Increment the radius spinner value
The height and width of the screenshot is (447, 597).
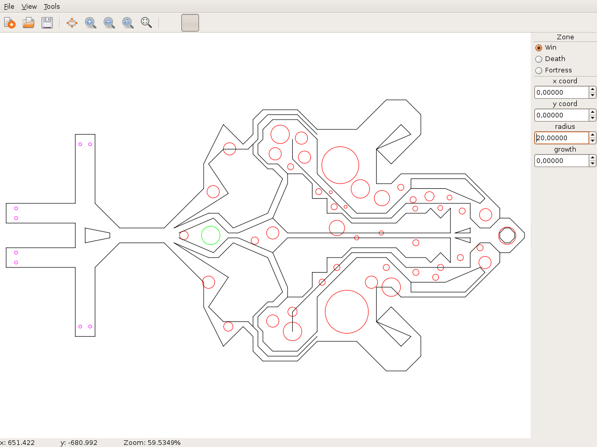pyautogui.click(x=592, y=135)
